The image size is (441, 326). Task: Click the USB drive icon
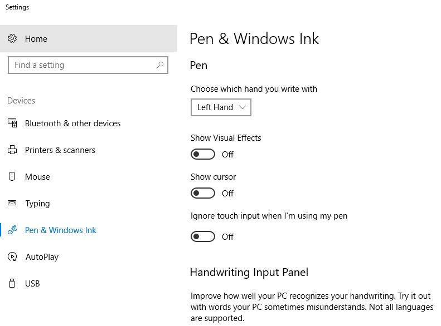(12, 283)
